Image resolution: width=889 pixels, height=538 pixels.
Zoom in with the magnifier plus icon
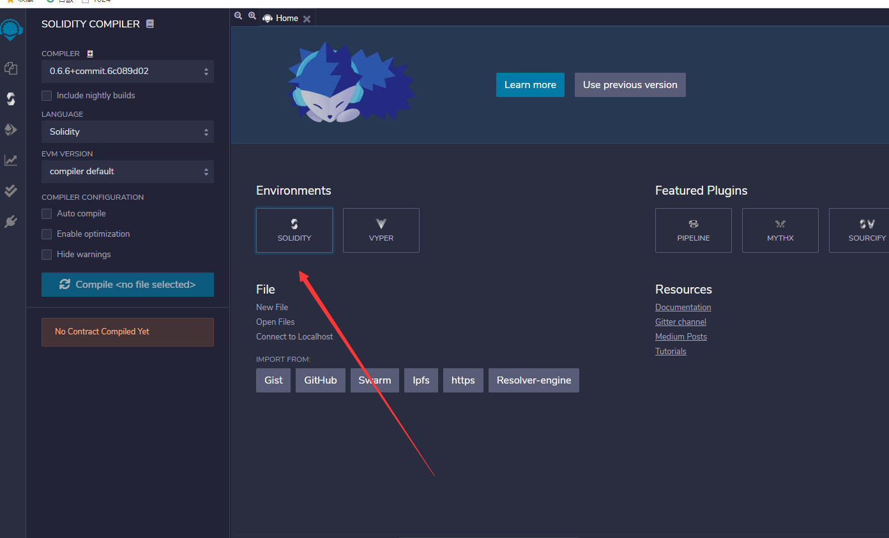tap(252, 17)
